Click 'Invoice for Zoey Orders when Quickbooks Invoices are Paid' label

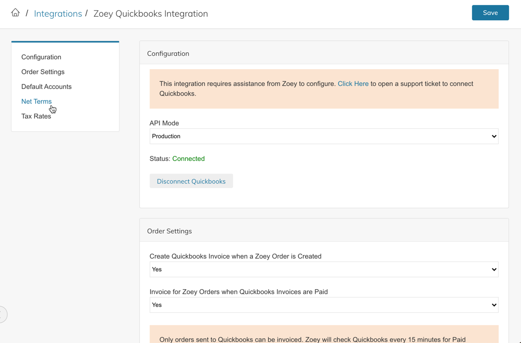(239, 292)
